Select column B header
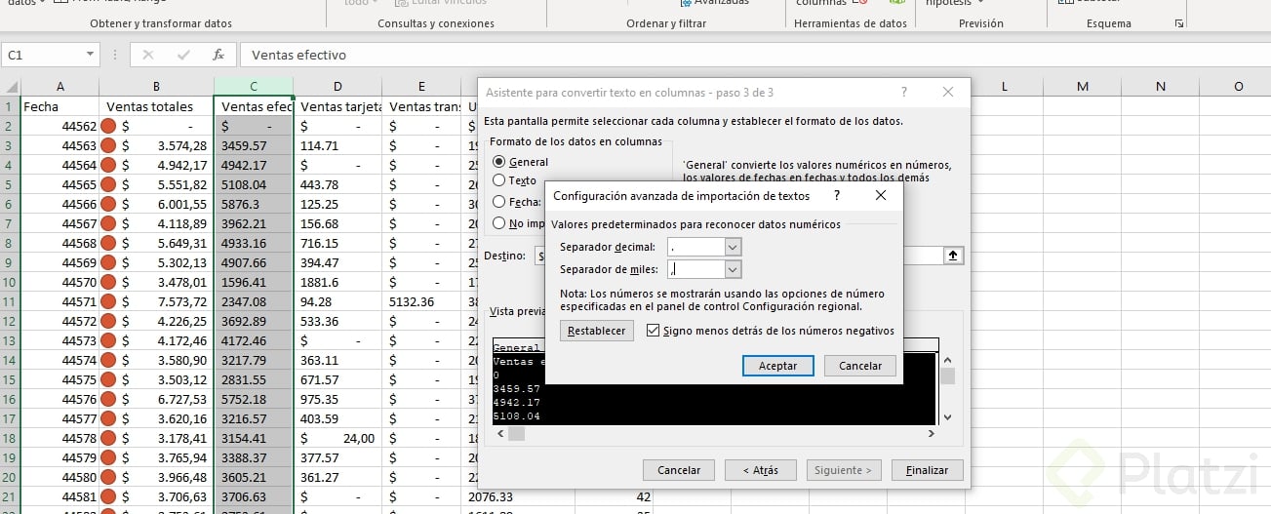The width and height of the screenshot is (1271, 514). (x=156, y=87)
